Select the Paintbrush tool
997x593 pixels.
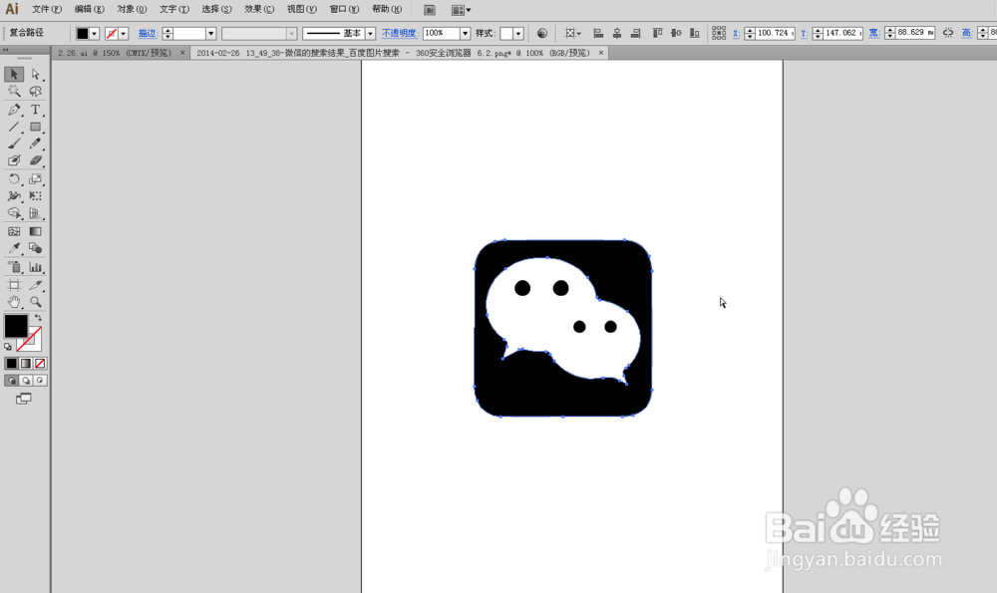pos(14,144)
